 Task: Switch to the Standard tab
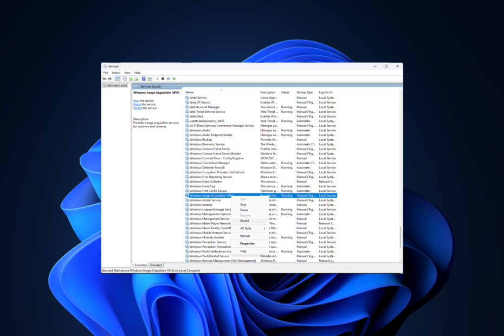(156, 265)
